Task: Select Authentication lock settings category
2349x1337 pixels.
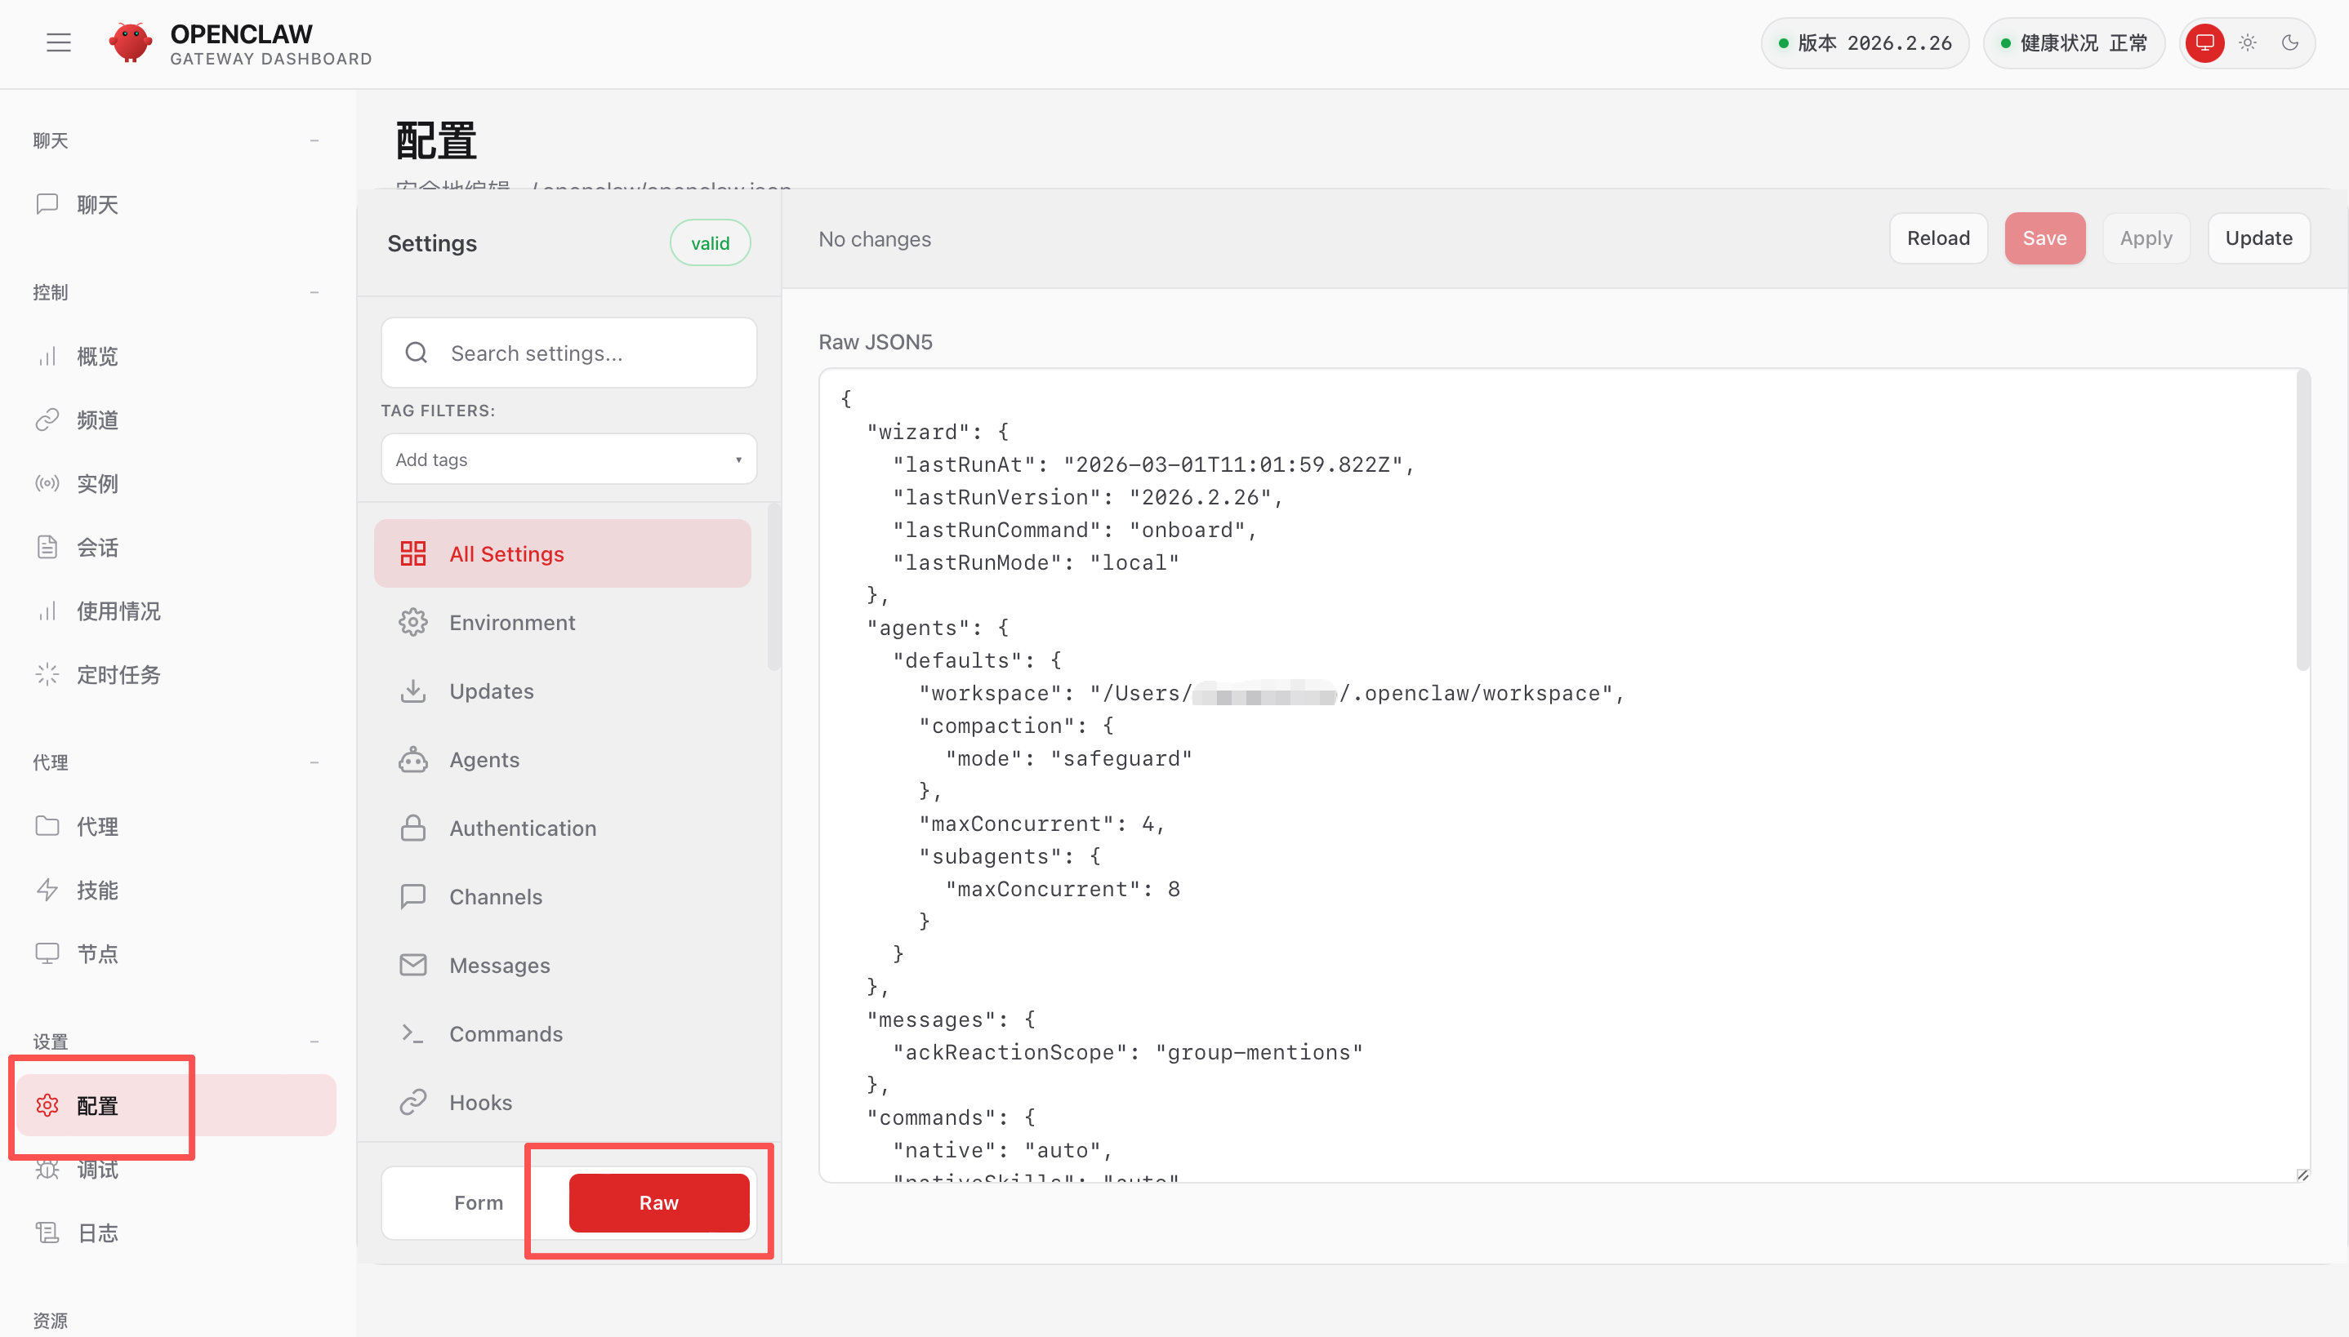Action: click(522, 828)
